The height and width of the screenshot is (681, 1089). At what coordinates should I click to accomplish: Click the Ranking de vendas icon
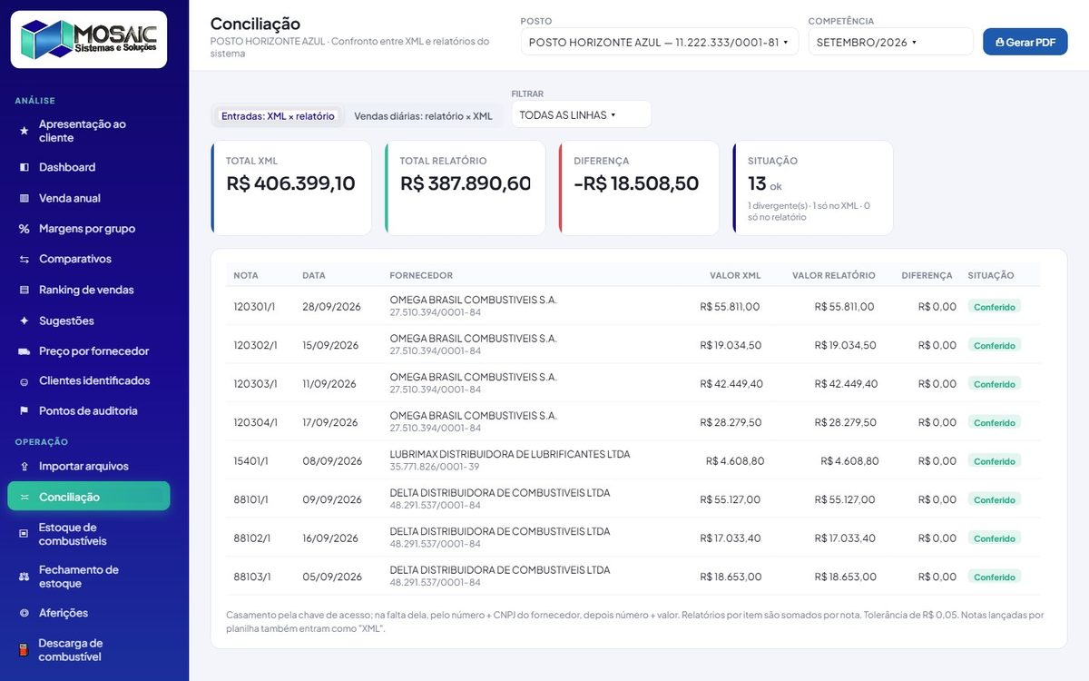click(x=25, y=291)
